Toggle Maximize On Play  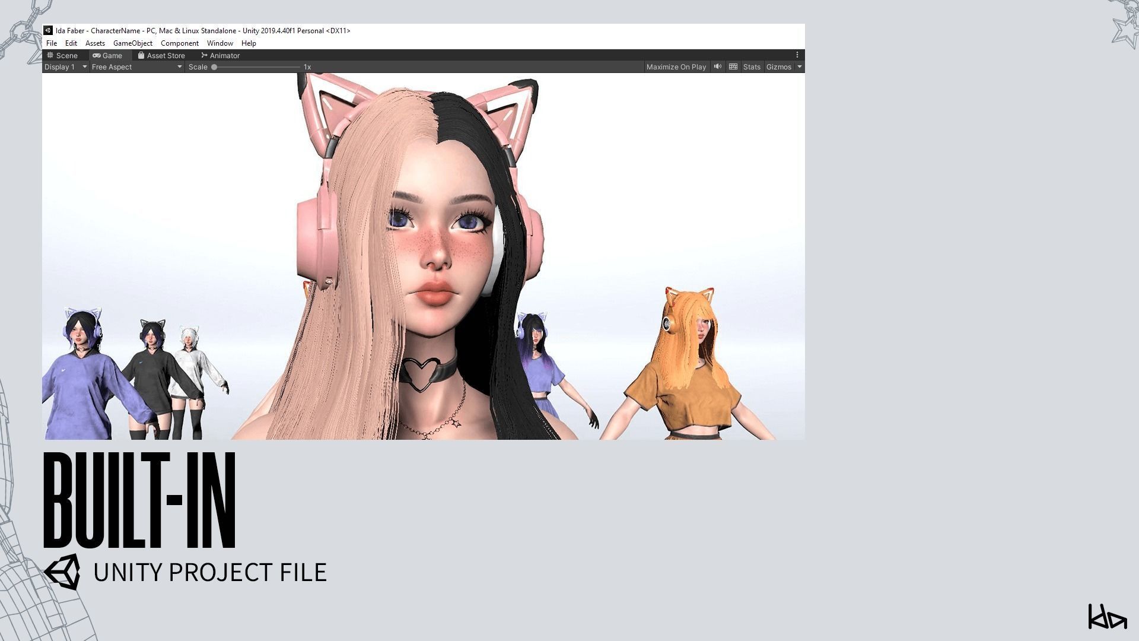pos(676,67)
